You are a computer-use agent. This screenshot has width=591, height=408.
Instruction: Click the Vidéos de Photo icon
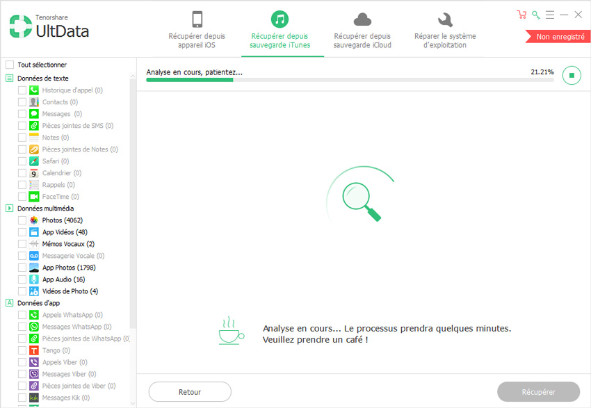[34, 291]
